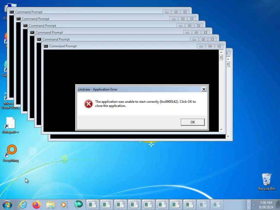
Task: Select the first cmd window taskbar button
Action: point(92,205)
